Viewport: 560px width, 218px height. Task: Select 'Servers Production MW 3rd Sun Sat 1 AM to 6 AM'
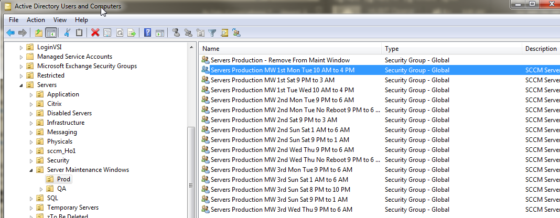tap(279, 179)
